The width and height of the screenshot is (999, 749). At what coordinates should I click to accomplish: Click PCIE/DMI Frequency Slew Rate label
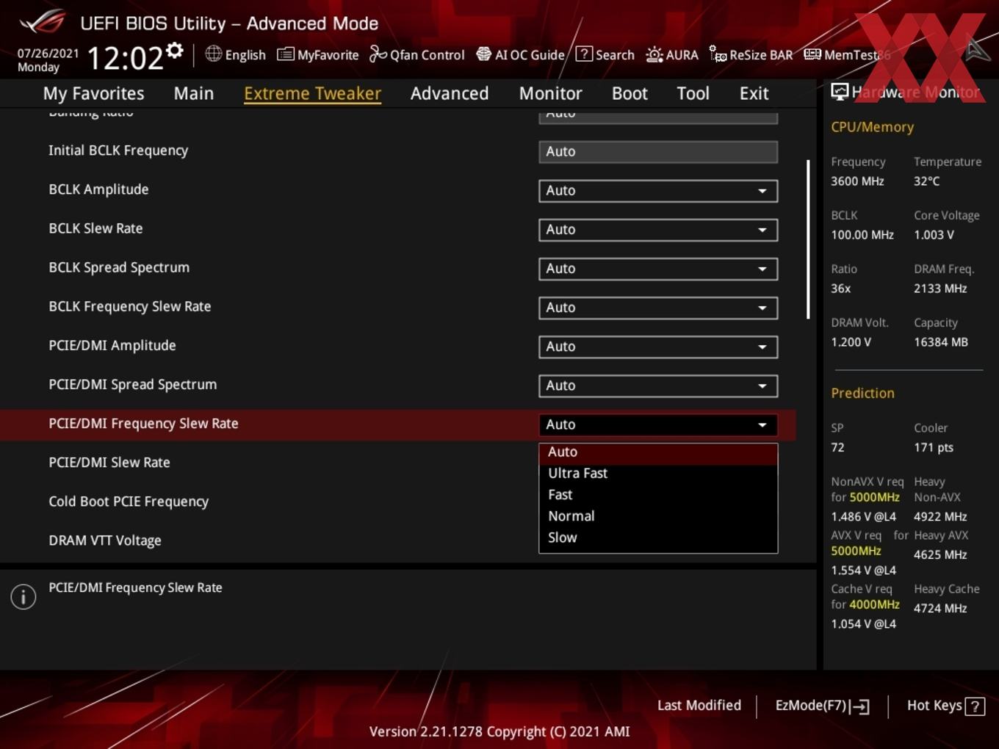tap(143, 424)
